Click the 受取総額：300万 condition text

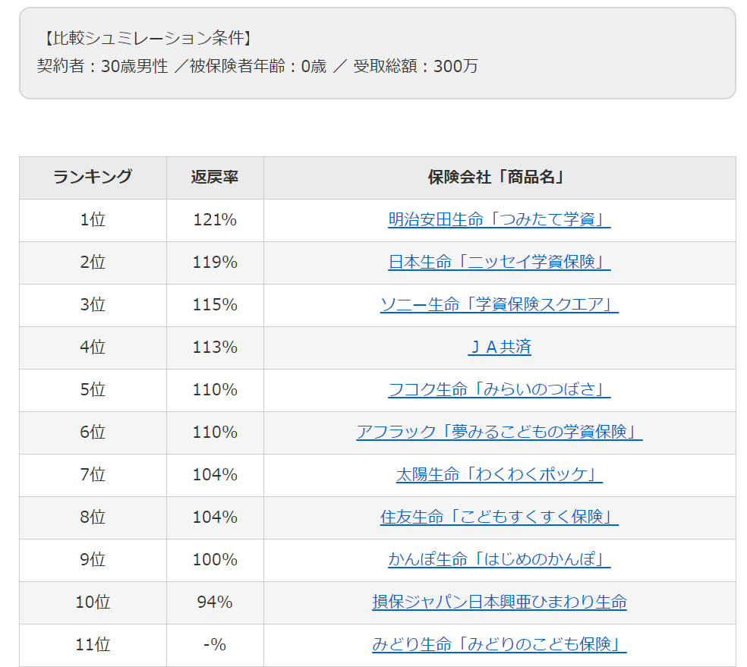415,66
